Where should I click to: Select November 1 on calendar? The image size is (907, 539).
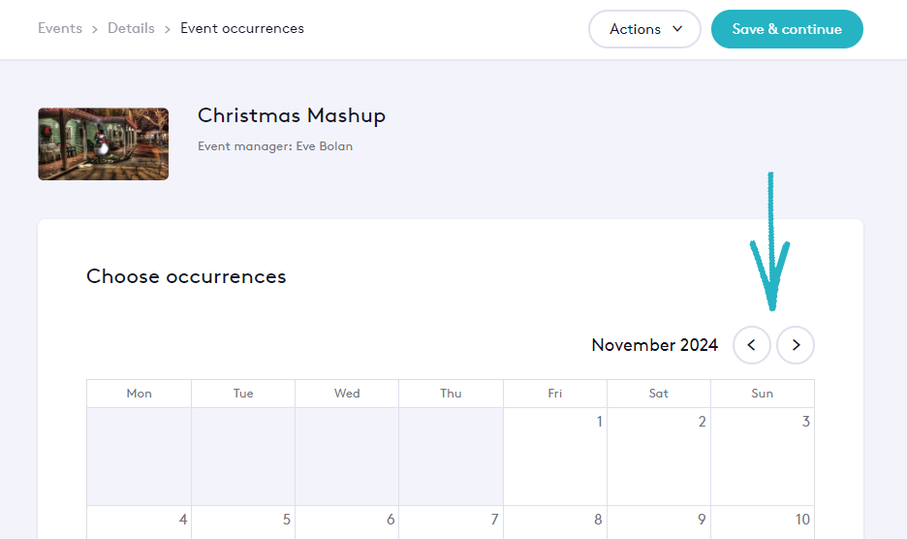click(x=555, y=456)
